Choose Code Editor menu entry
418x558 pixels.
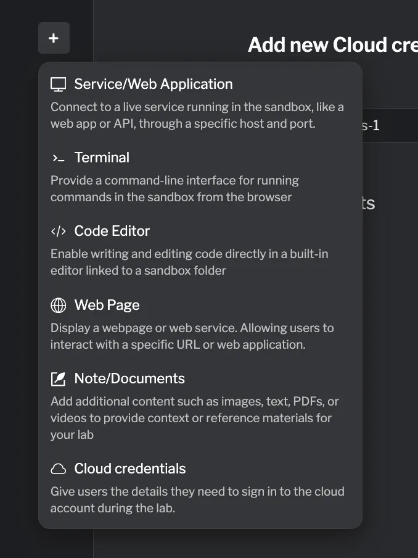pos(112,231)
